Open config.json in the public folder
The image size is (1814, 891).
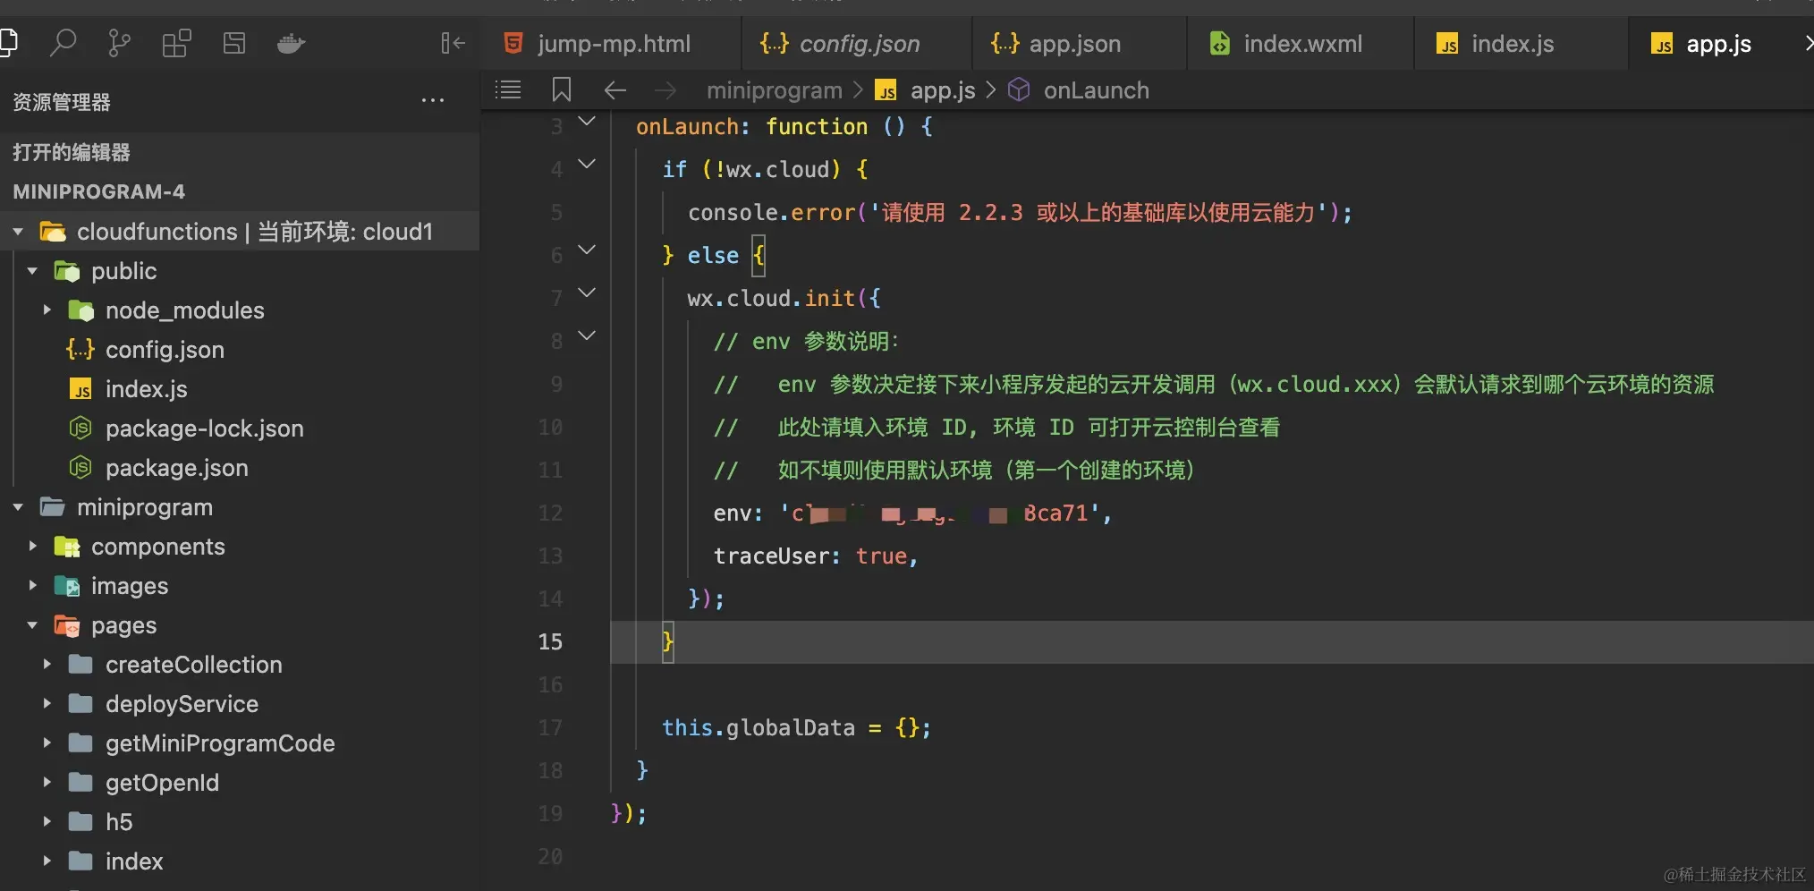coord(165,350)
